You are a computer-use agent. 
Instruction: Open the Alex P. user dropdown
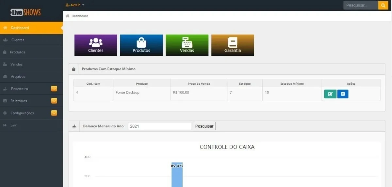click(75, 5)
